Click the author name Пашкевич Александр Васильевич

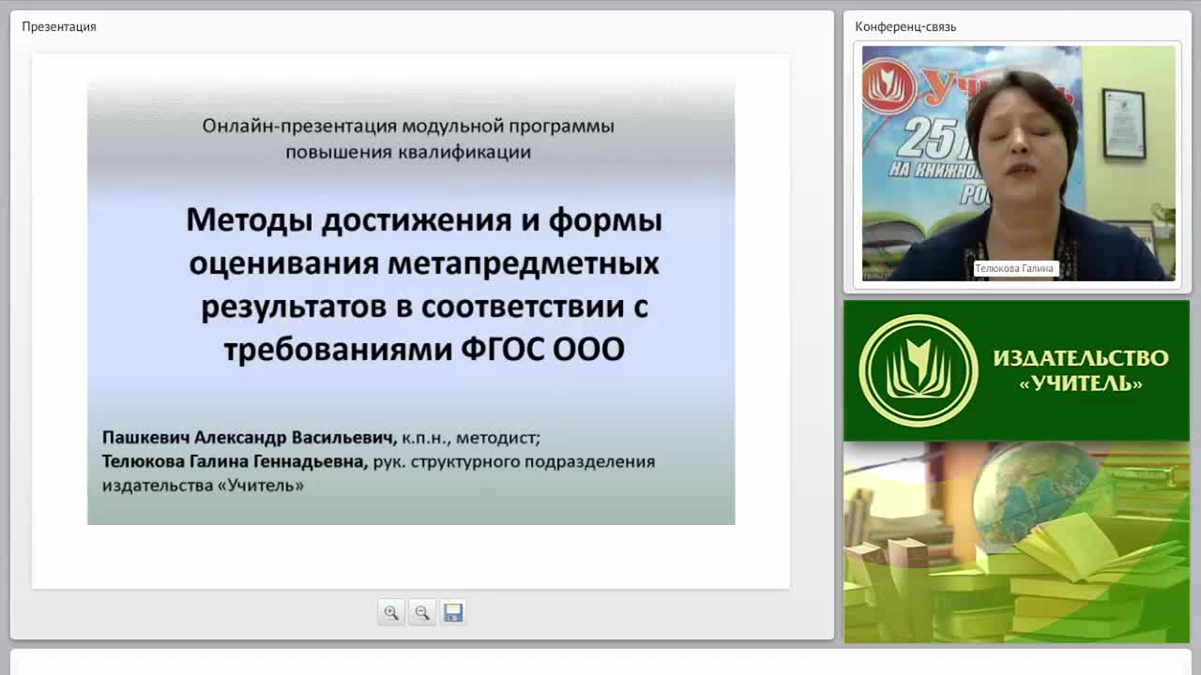[x=249, y=437]
